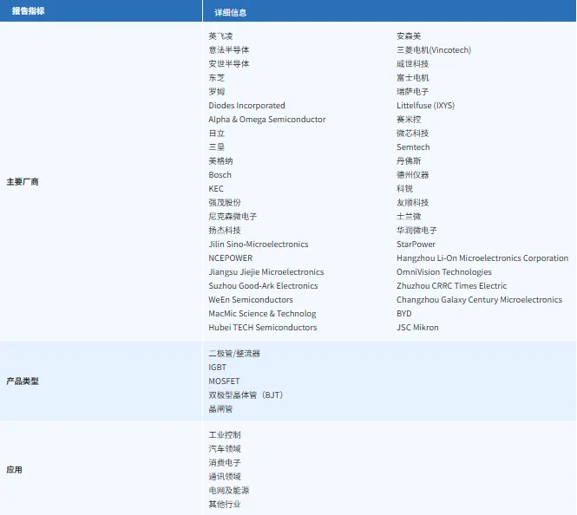The height and width of the screenshot is (515, 577).
Task: Click Littelfuse (IXYS) vendor entry
Action: [426, 106]
